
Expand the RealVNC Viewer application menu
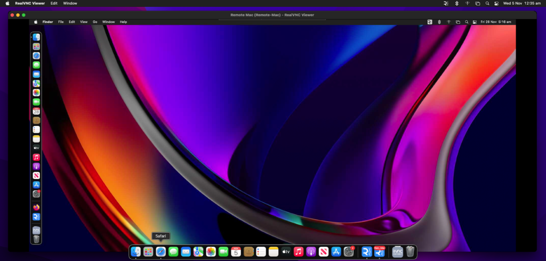(30, 3)
